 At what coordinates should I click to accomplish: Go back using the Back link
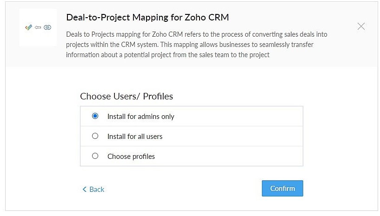(93, 189)
